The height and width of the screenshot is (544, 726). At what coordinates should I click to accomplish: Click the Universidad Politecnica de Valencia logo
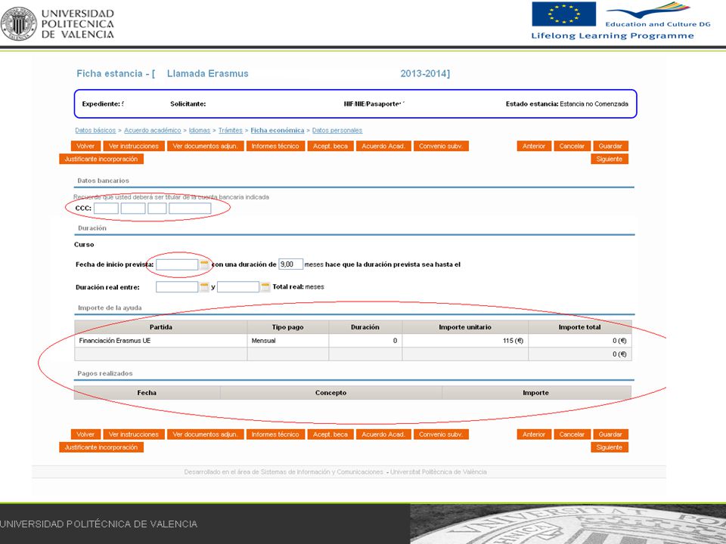[57, 23]
